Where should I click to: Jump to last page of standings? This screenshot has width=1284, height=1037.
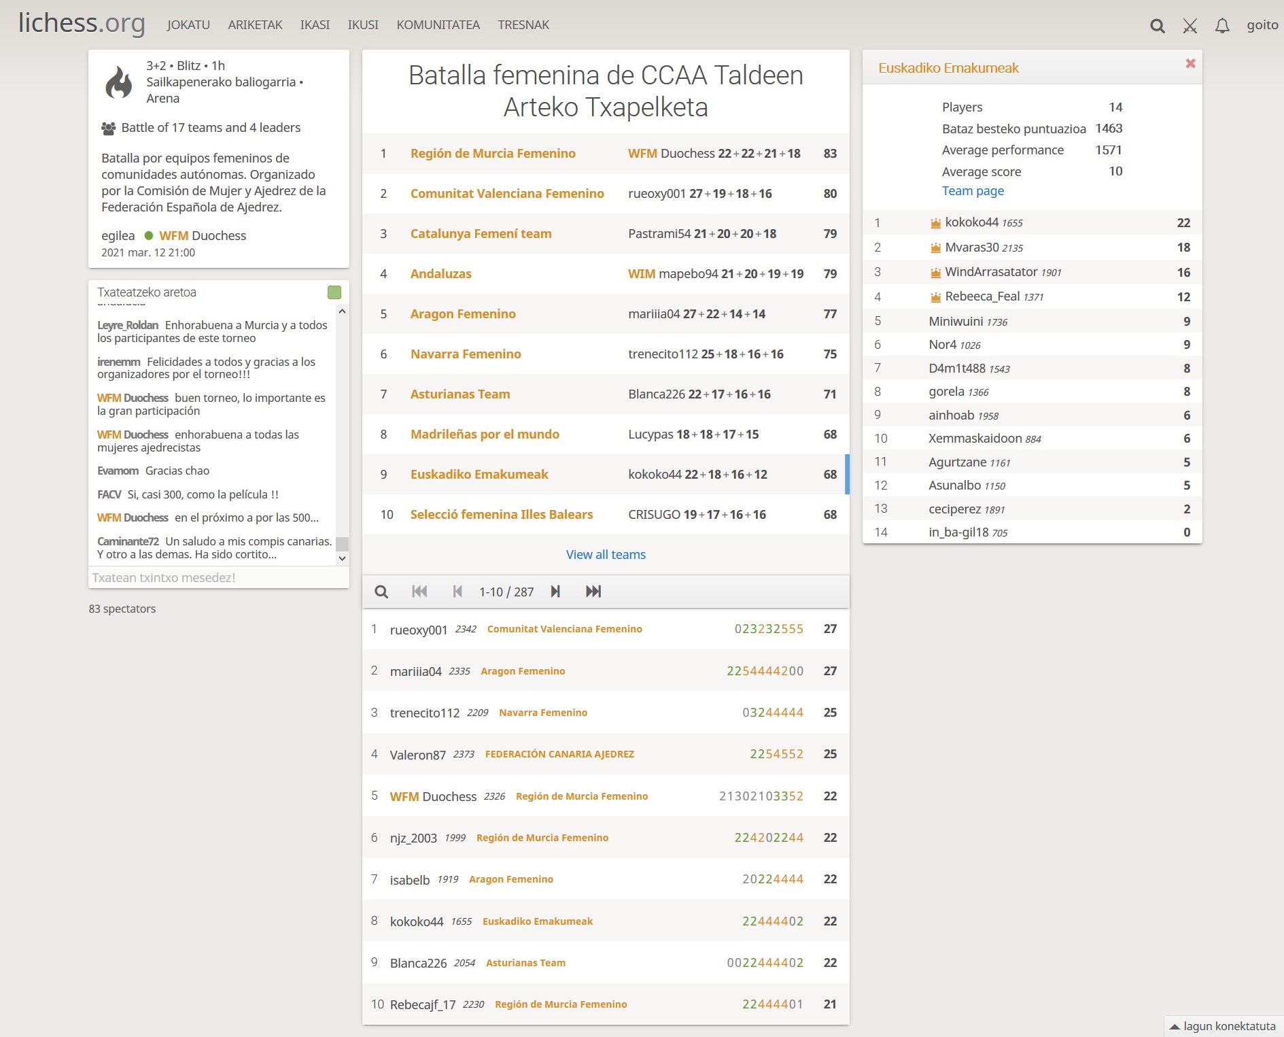tap(593, 592)
